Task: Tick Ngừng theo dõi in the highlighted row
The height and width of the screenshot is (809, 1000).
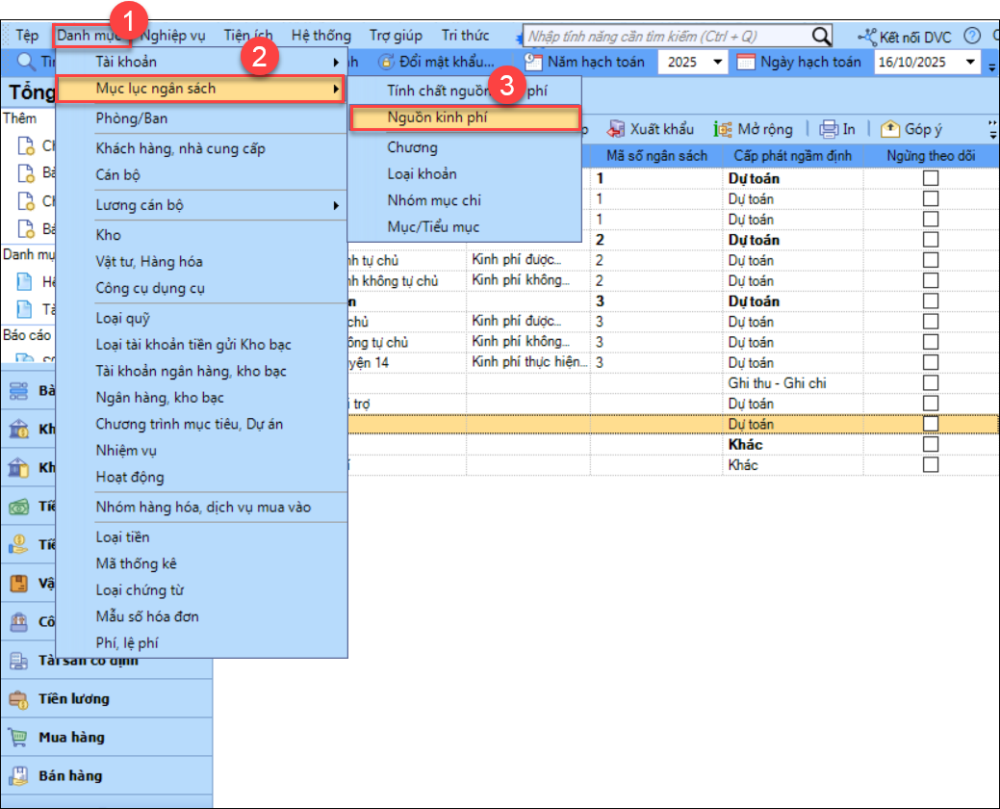Action: coord(931,424)
